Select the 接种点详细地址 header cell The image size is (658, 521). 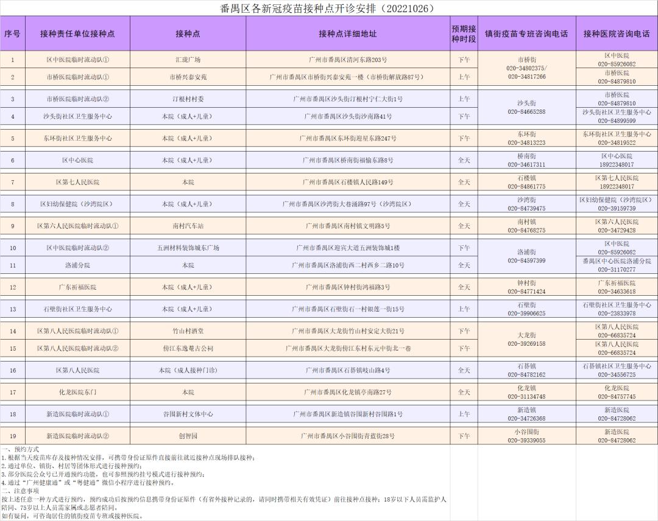click(x=348, y=33)
